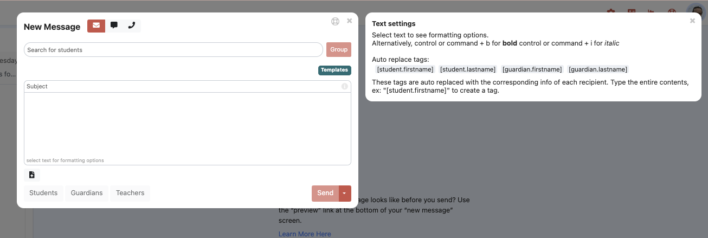Switch to text message chat icon
Screen dimensions: 708x238
pos(114,26)
